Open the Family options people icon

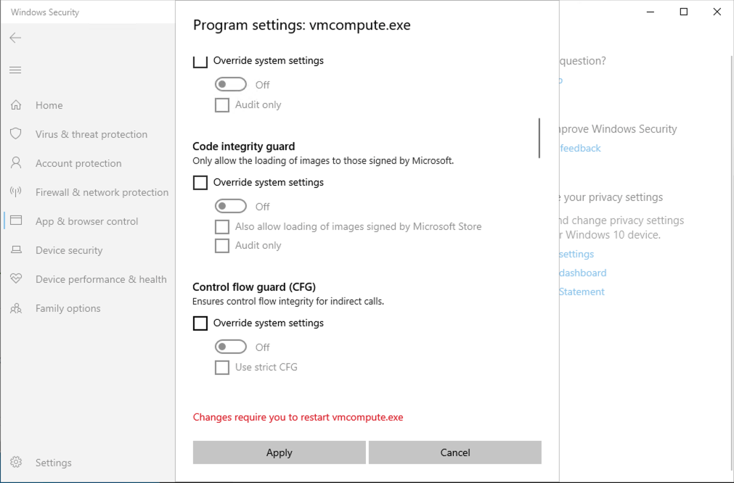[x=16, y=308]
